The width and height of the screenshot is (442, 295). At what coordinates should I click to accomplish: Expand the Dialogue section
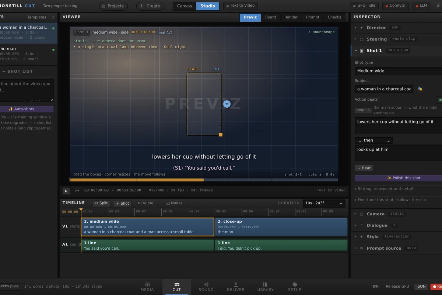(396, 225)
